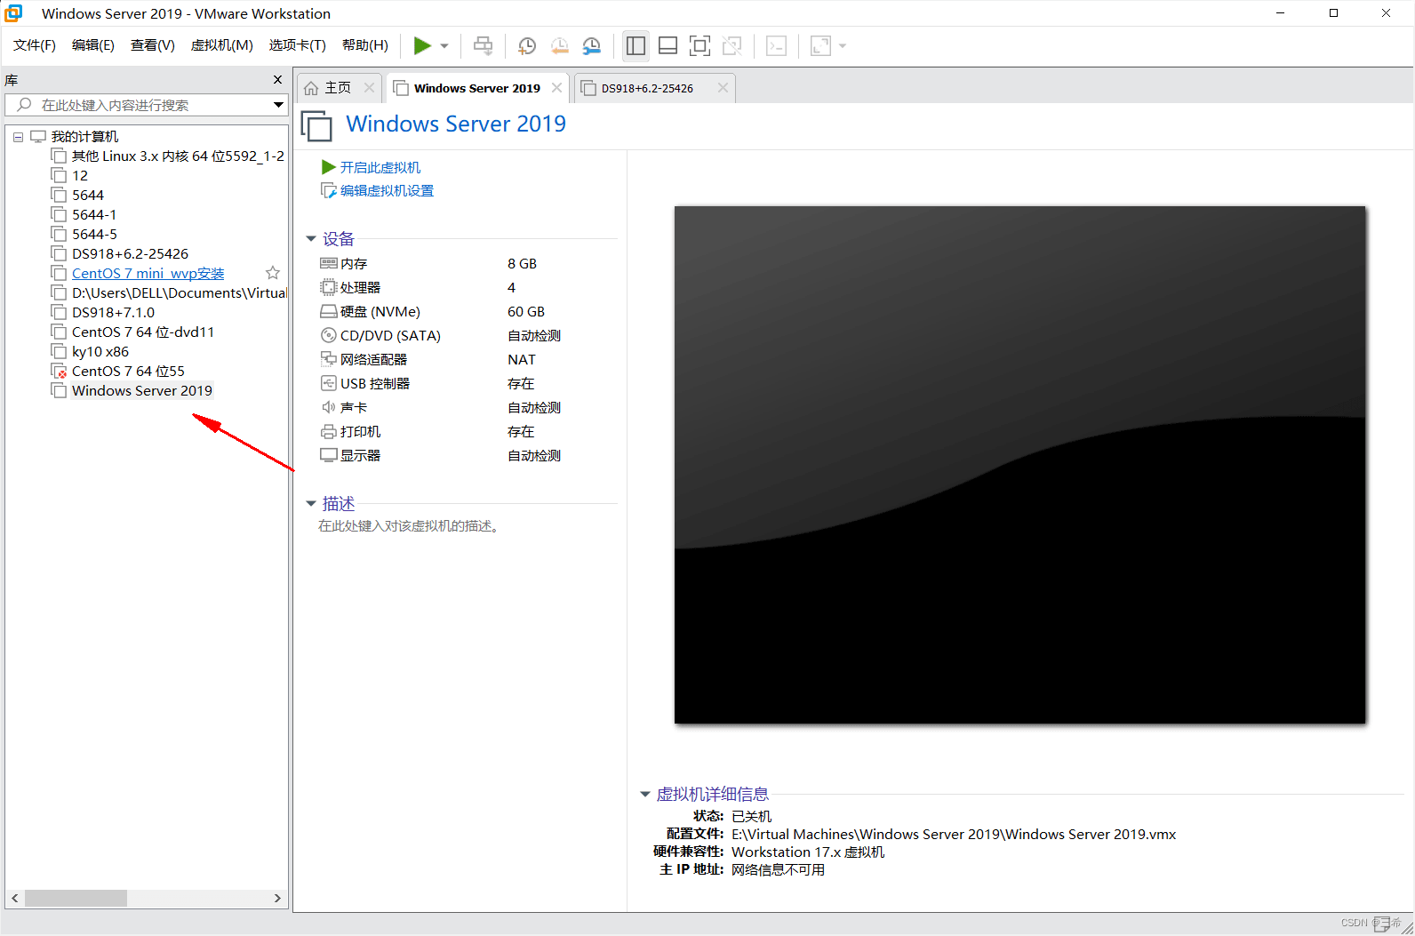
Task: Toggle the library sidebar view icon
Action: pos(636,45)
